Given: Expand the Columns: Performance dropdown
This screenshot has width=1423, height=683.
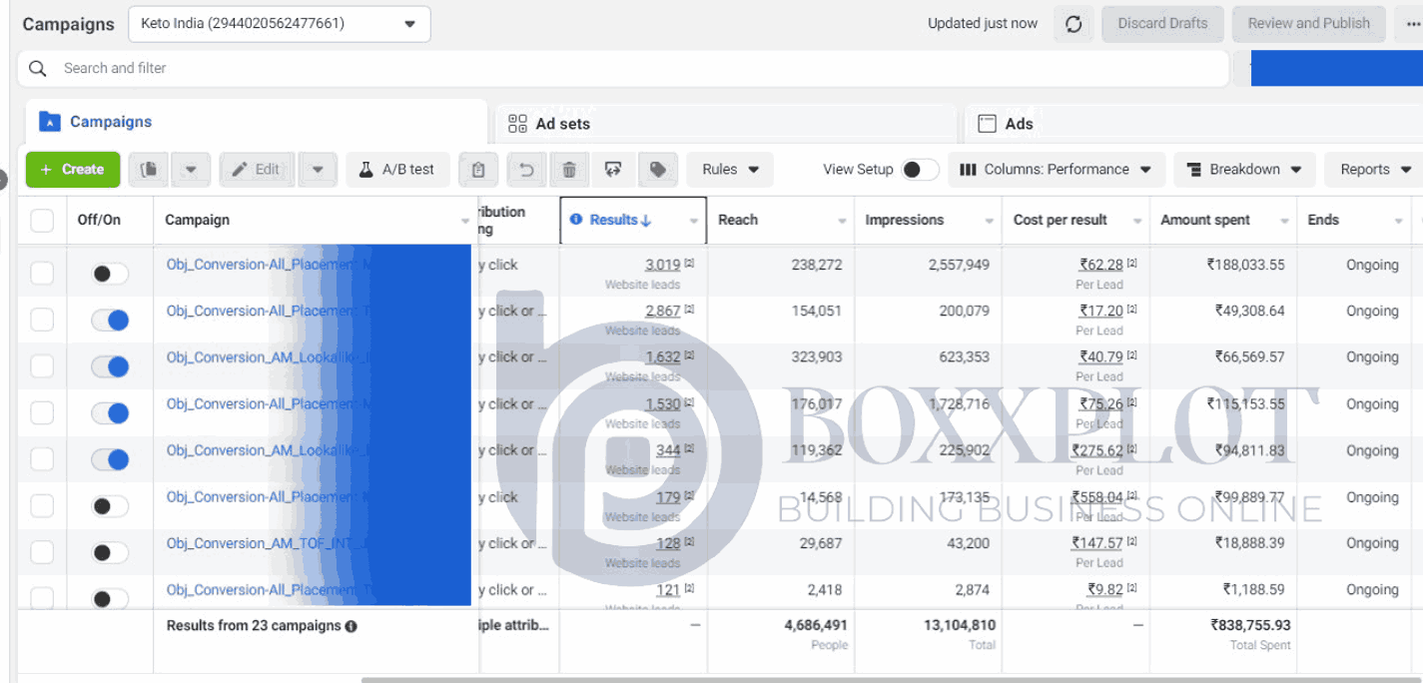Looking at the screenshot, I should click(x=1055, y=170).
